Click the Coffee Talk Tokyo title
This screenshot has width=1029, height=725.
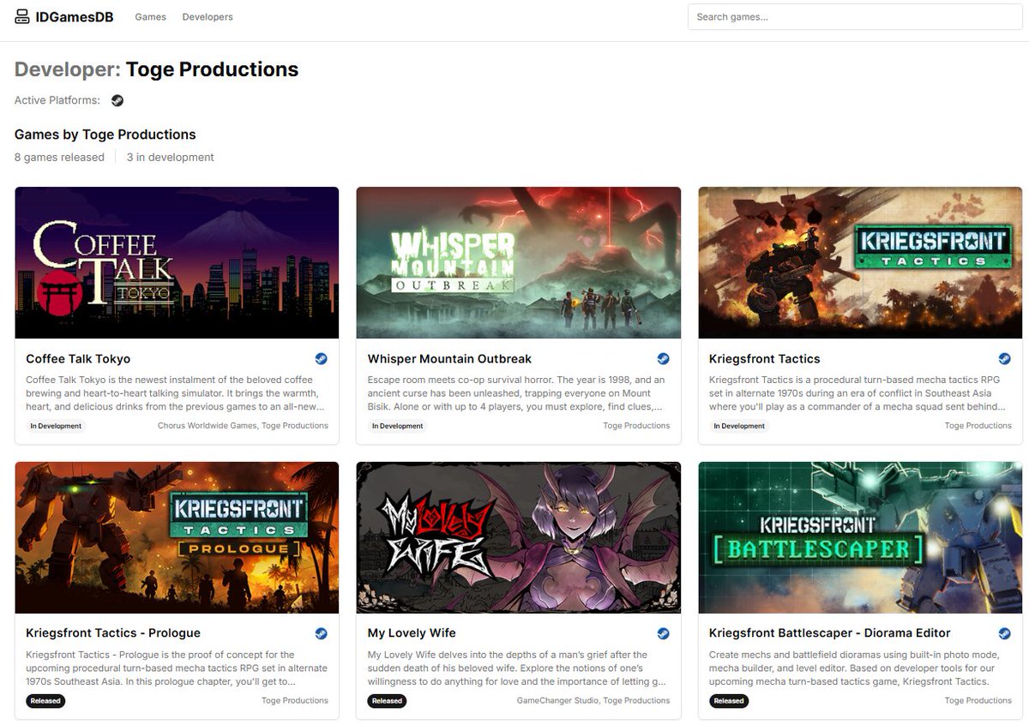pos(78,359)
